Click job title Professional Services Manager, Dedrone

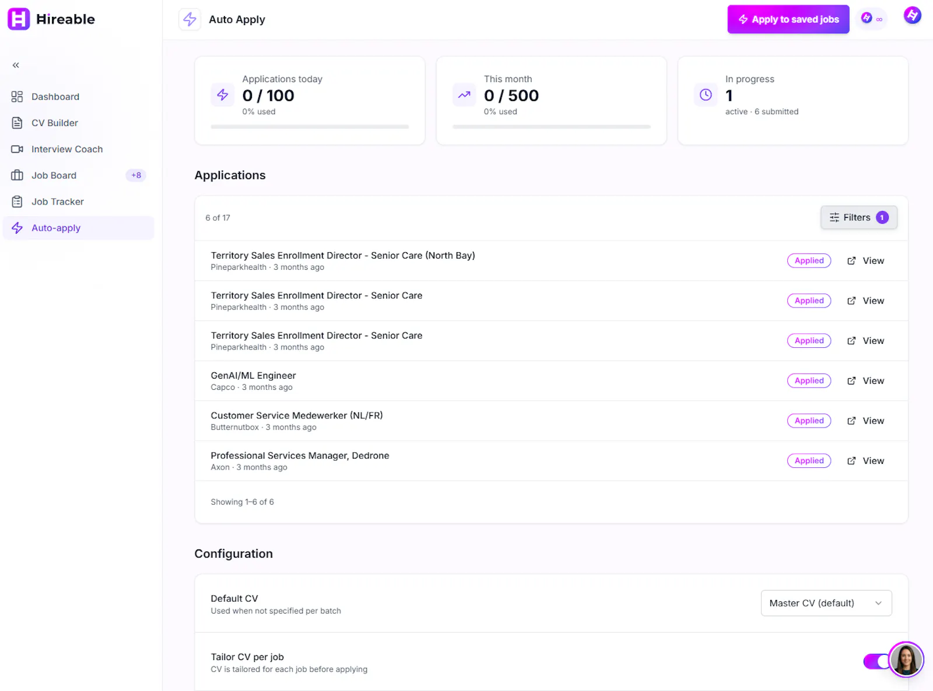point(300,456)
